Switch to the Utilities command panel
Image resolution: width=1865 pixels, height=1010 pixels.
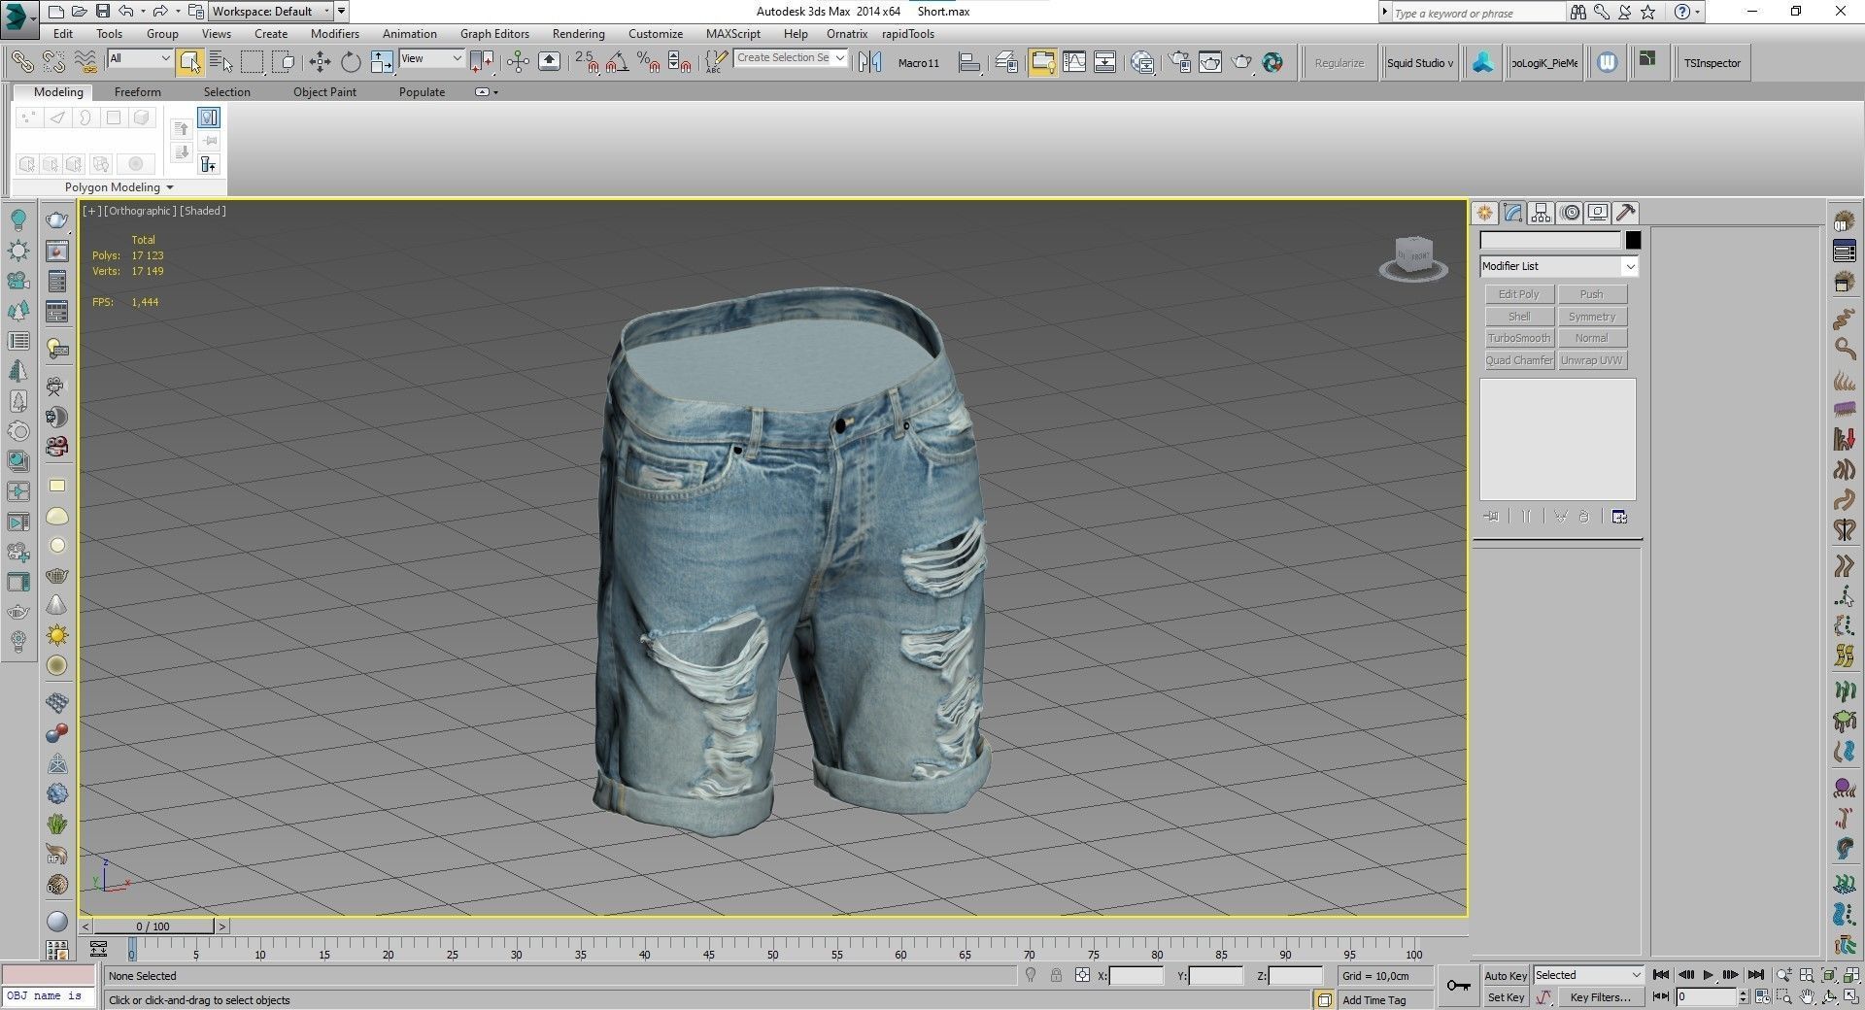(1626, 213)
